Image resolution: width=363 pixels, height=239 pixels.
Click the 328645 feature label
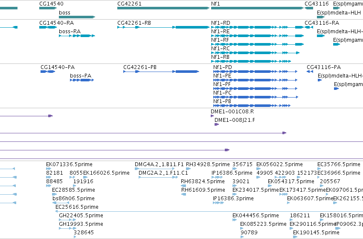pyautogui.click(x=84, y=233)
